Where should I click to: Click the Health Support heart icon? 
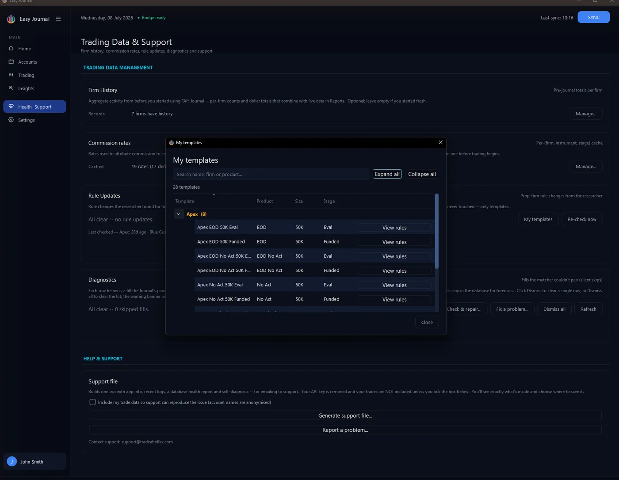[11, 106]
